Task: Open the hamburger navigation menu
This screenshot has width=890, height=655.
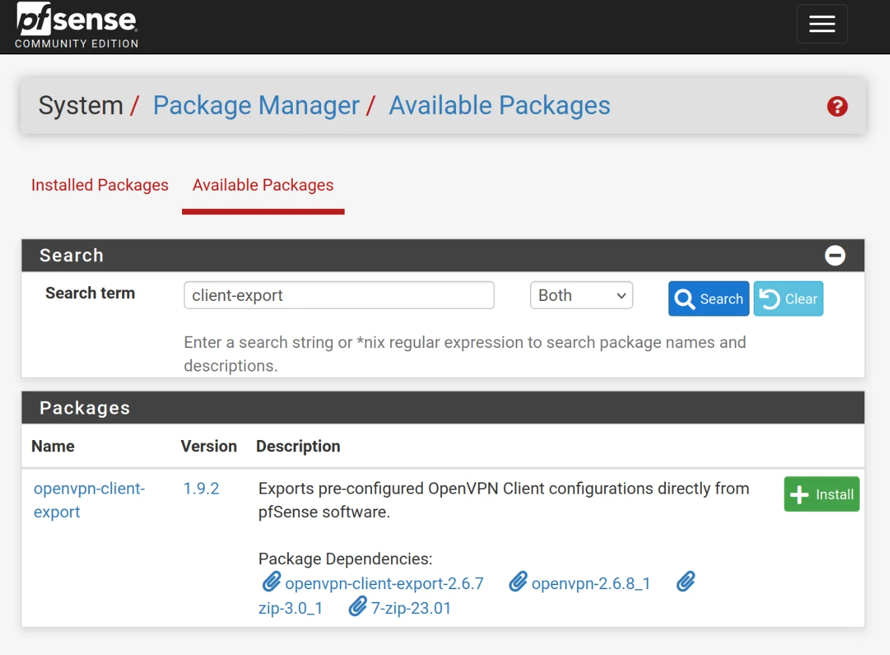Action: pyautogui.click(x=822, y=24)
